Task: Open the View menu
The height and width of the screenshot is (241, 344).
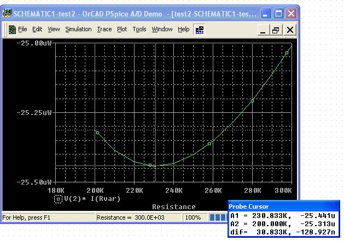Action: point(54,29)
